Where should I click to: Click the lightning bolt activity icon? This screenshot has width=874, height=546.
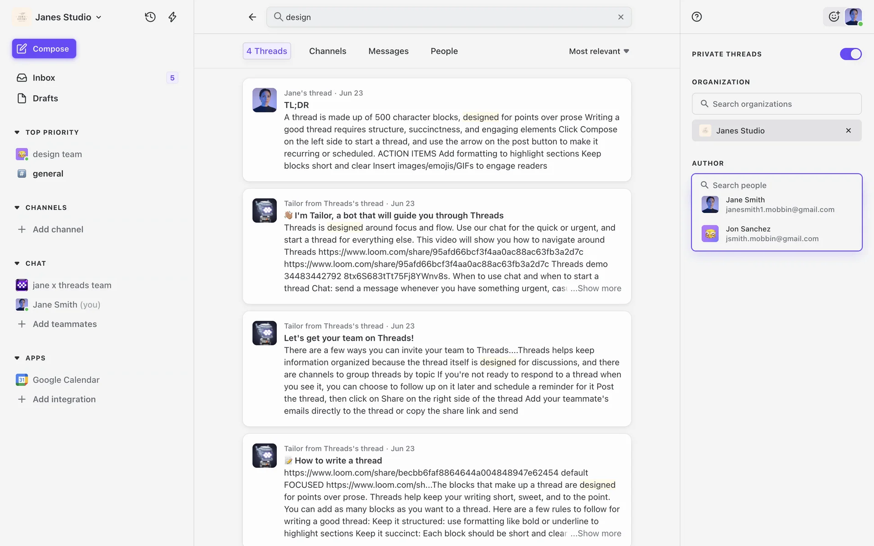[x=172, y=17]
